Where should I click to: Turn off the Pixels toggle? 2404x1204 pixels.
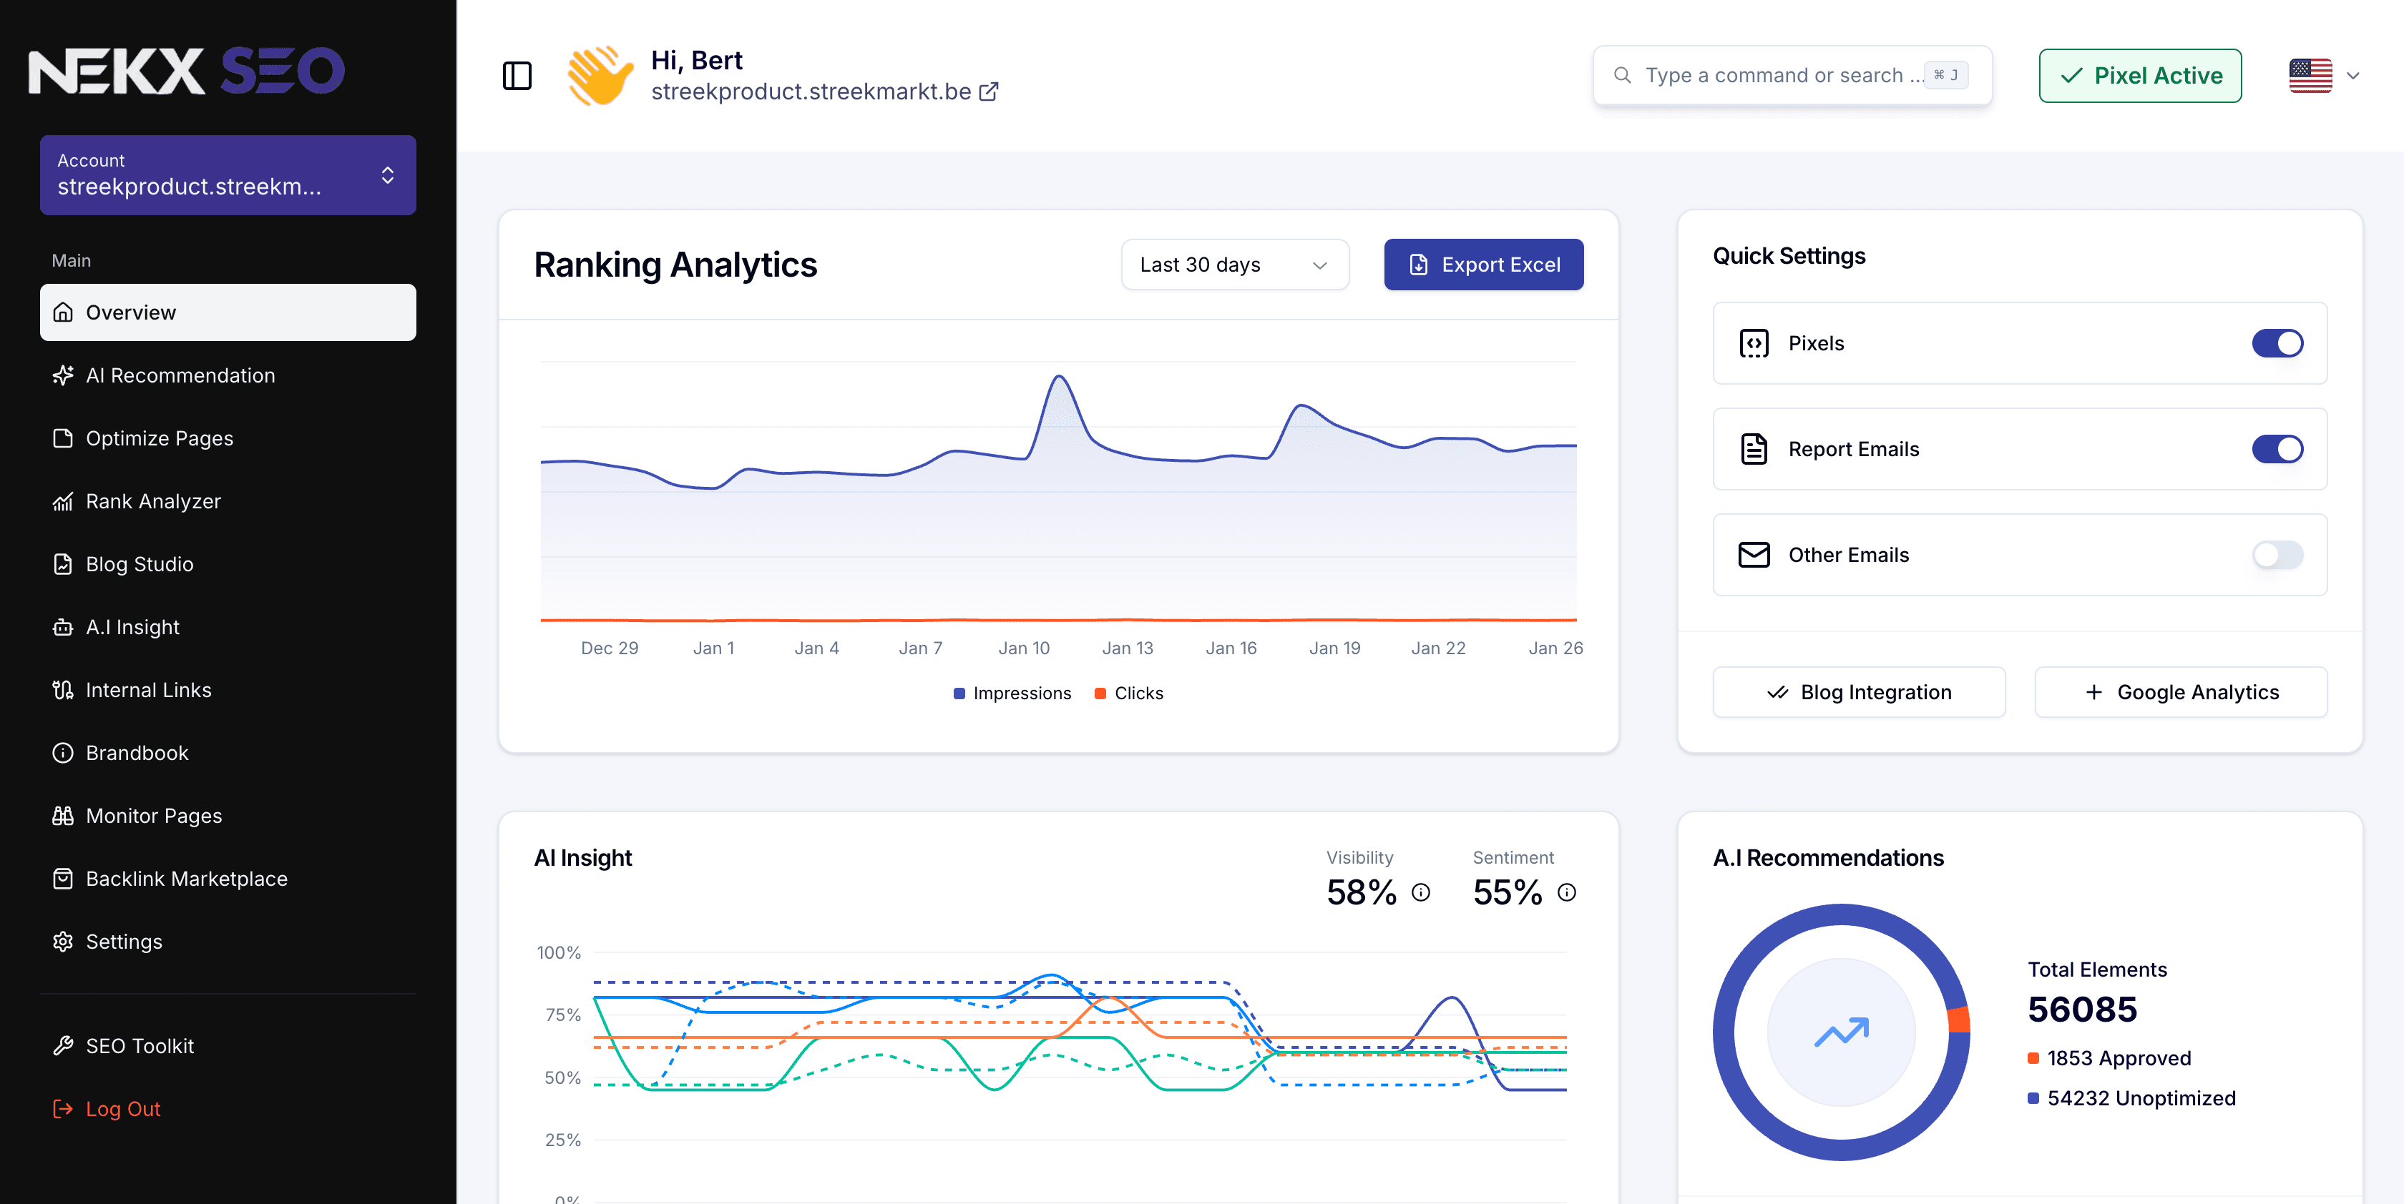click(2277, 343)
